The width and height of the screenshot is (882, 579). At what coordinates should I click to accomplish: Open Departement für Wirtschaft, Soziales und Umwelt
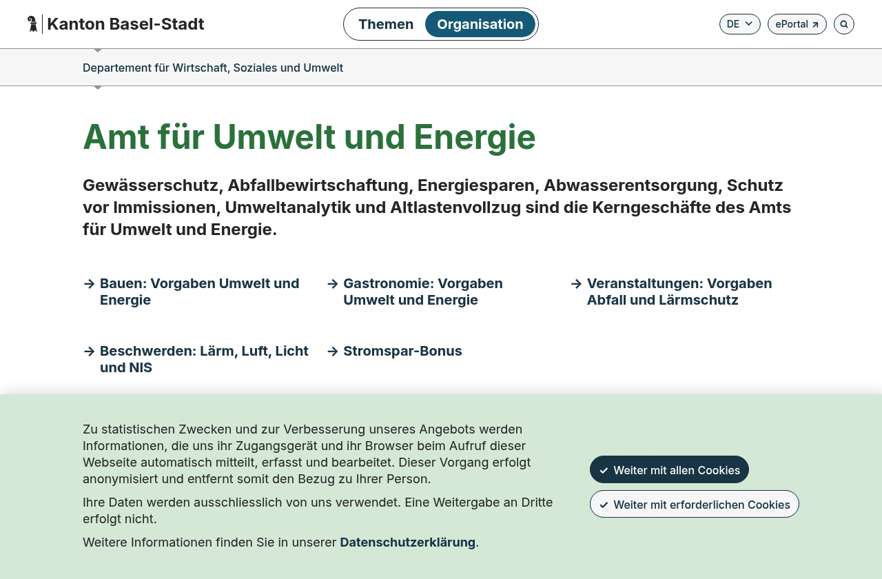(x=212, y=68)
